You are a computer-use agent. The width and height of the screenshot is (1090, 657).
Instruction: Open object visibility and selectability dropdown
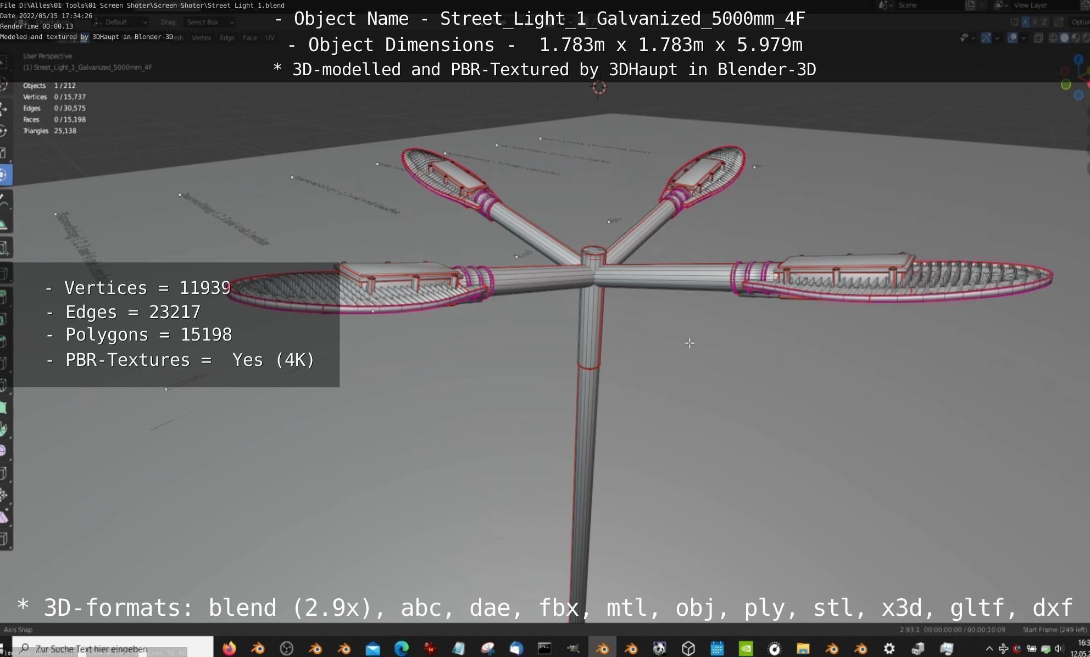click(x=967, y=38)
